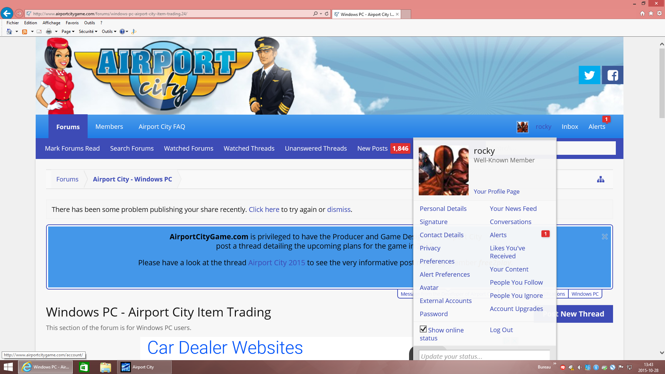
Task: Toggle the Show online status checkbox
Action: click(423, 329)
